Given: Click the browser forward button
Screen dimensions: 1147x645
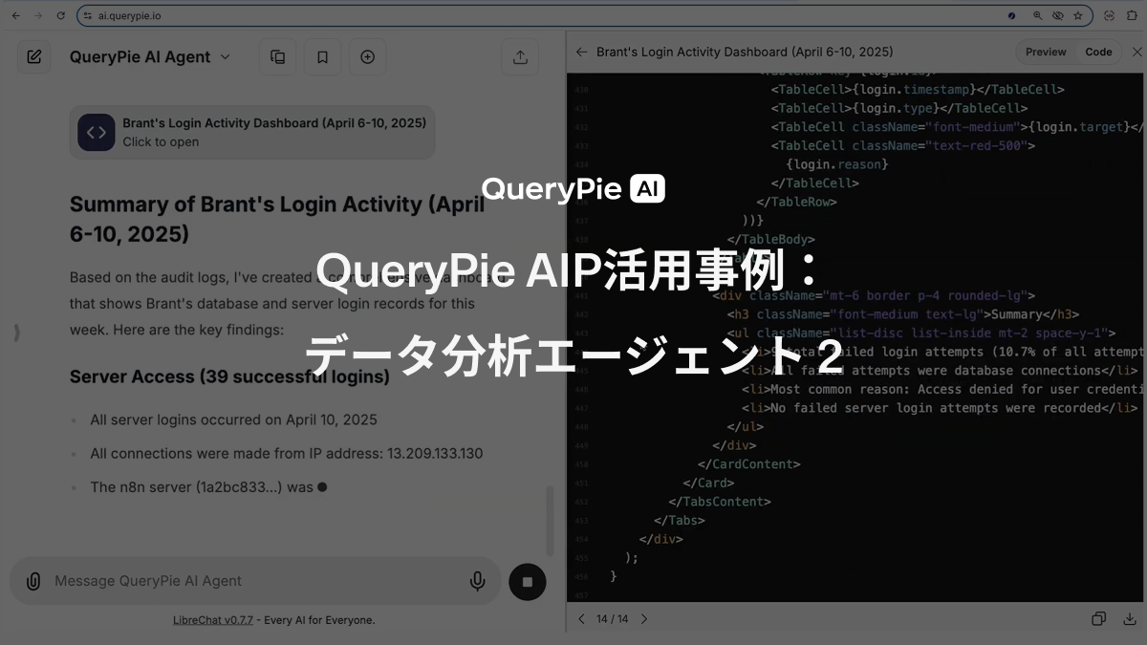Looking at the screenshot, I should click(x=38, y=15).
